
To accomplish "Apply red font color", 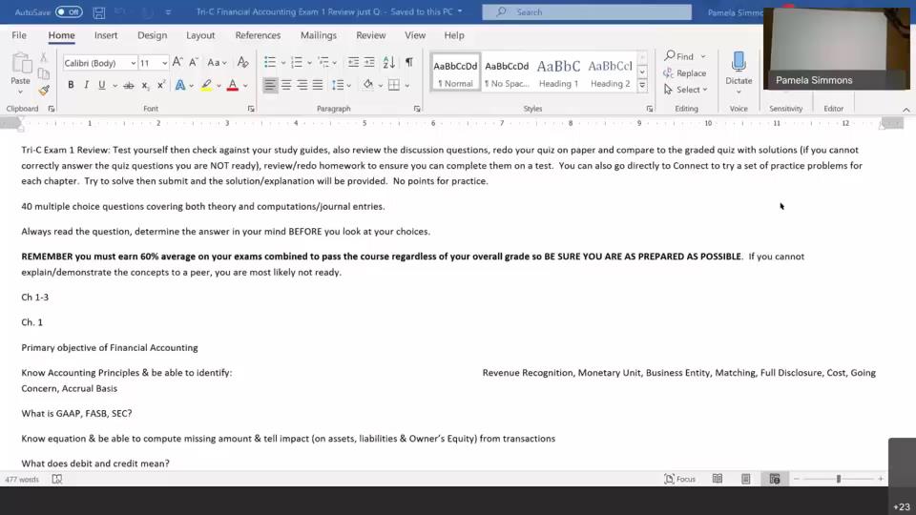I will pos(233,86).
